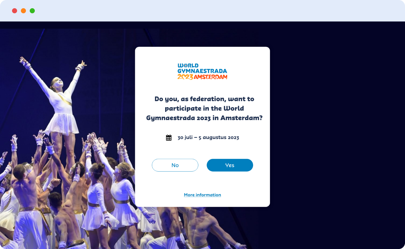Click the orange 2023 numerals in logo
This screenshot has height=249, width=405.
point(185,77)
